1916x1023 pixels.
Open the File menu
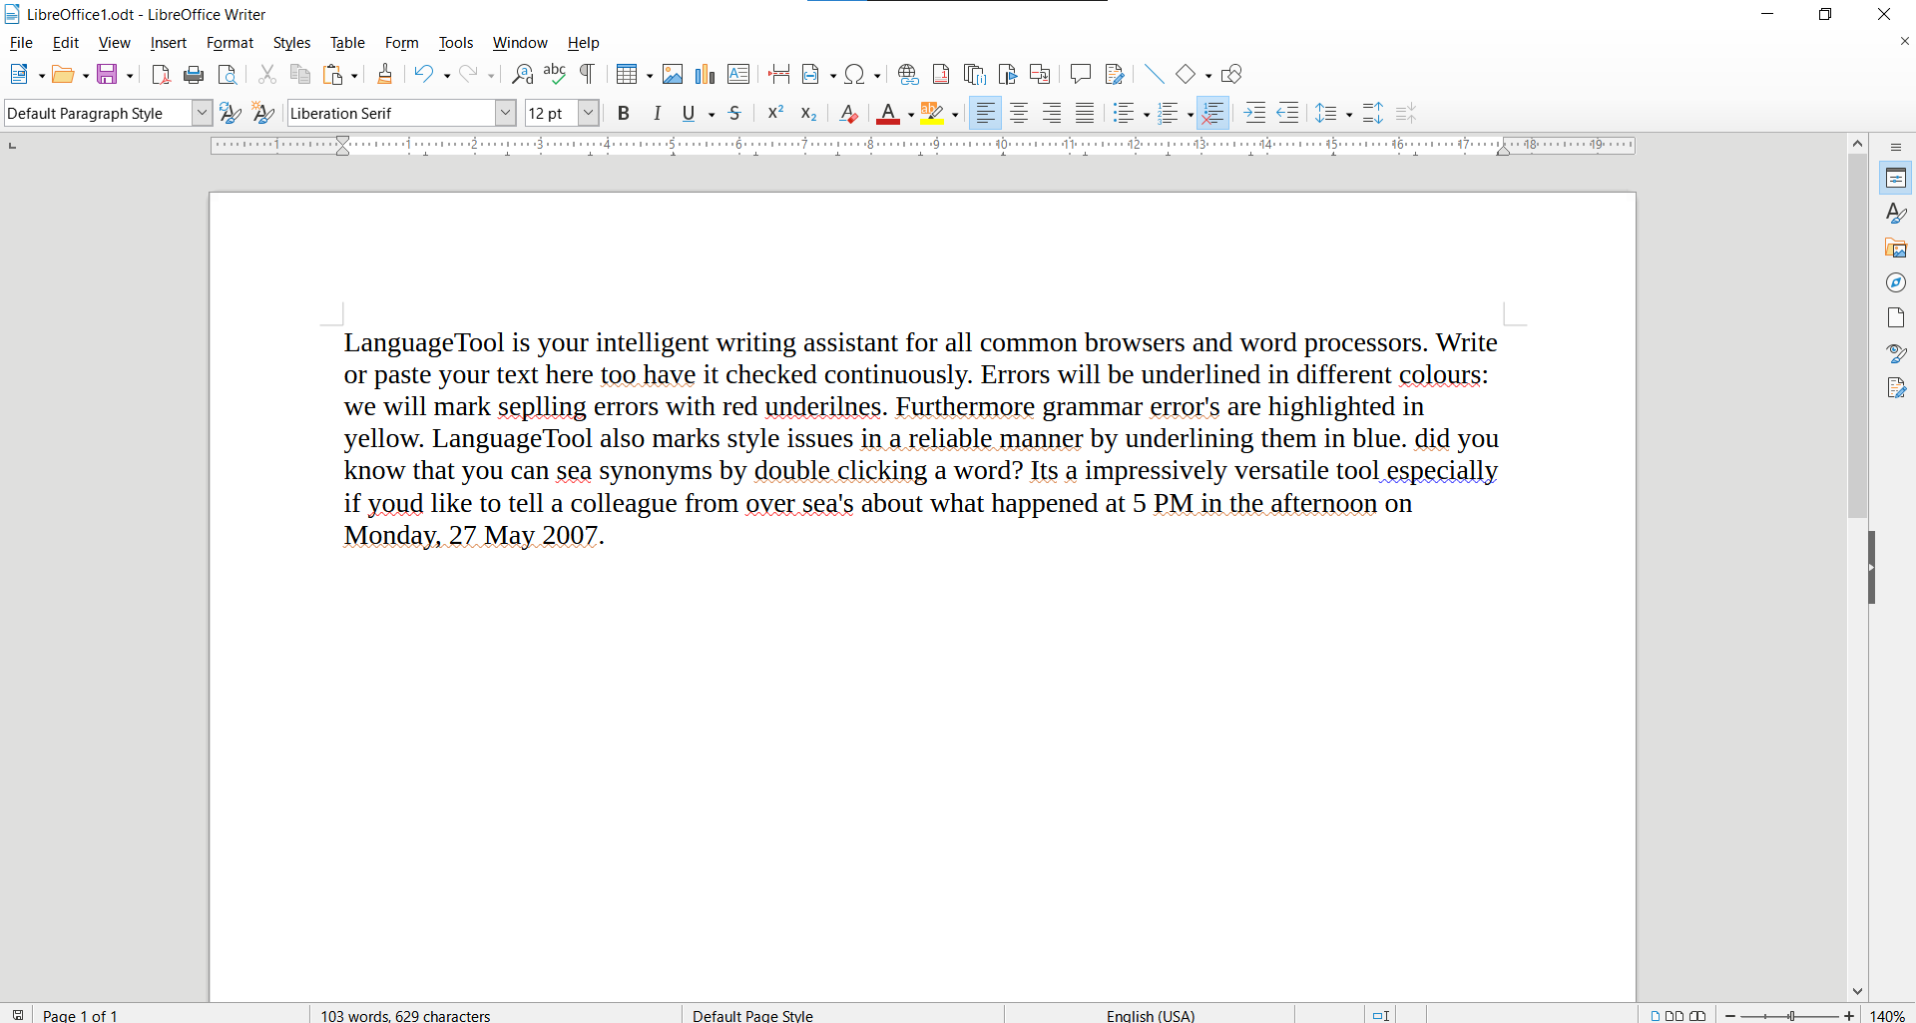tap(21, 43)
